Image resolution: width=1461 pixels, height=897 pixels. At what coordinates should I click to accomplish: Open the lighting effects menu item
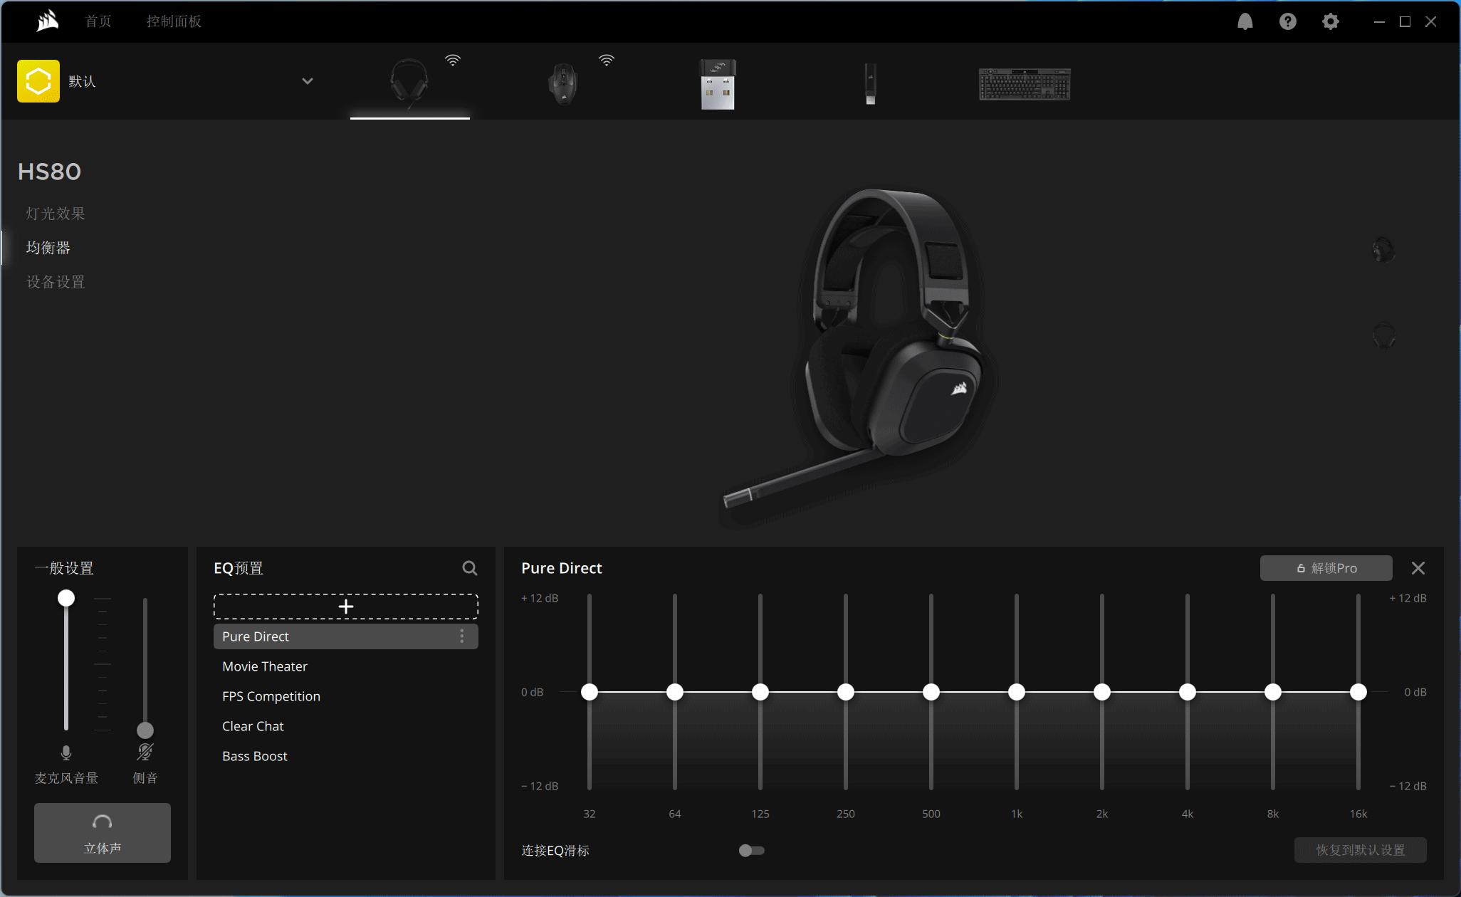pyautogui.click(x=56, y=214)
